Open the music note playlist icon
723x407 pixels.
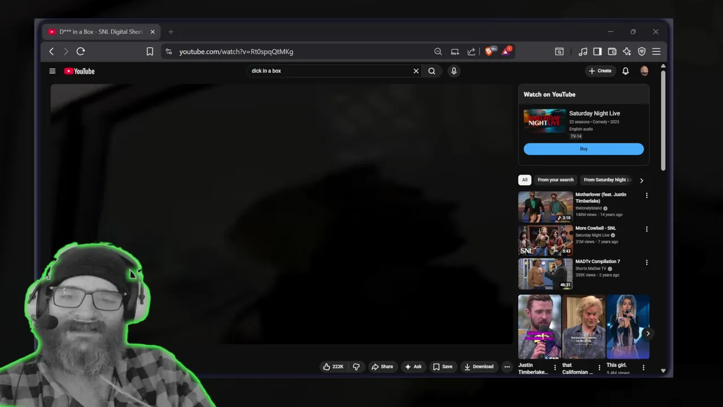(x=583, y=51)
